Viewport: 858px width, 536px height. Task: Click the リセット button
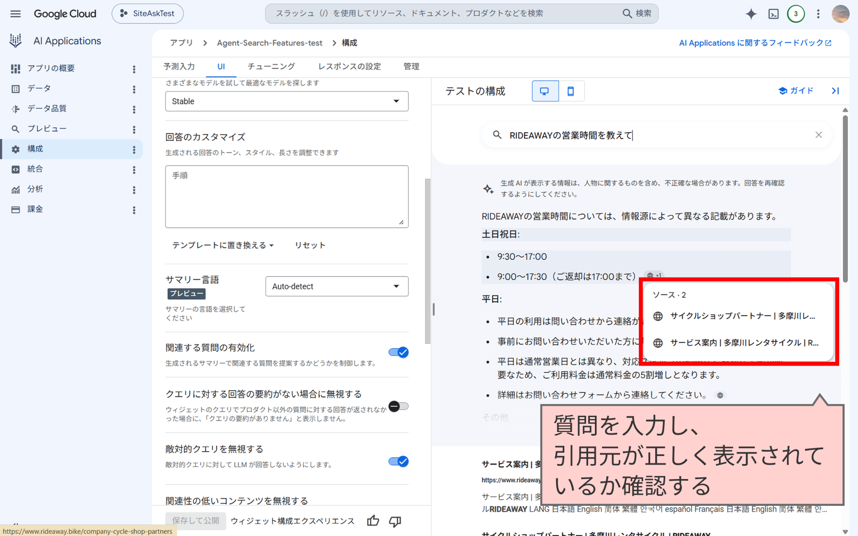[x=310, y=245]
